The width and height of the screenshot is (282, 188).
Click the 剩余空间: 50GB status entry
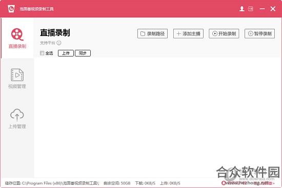pyautogui.click(x=117, y=183)
